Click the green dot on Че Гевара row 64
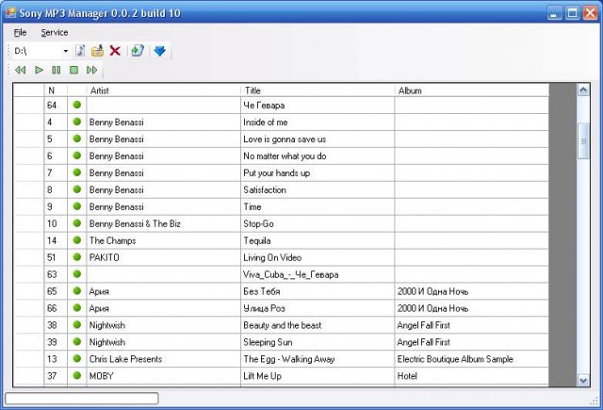603x410 pixels. coord(77,105)
